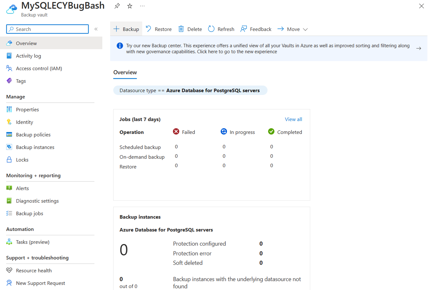Click the In progress status icon
Screen dimensions: 428x290
pyautogui.click(x=224, y=131)
